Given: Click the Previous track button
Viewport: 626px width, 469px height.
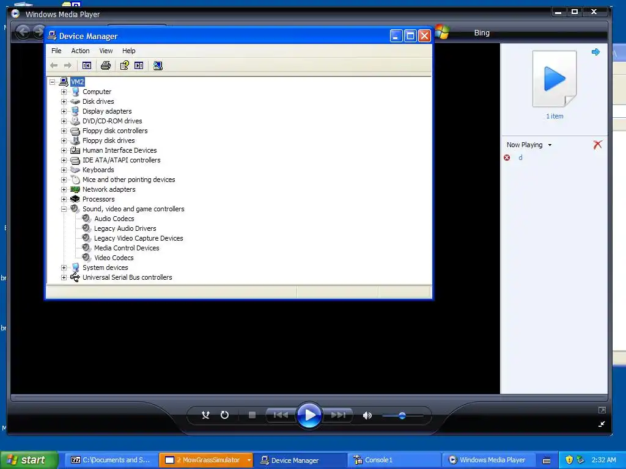Looking at the screenshot, I should [x=281, y=415].
